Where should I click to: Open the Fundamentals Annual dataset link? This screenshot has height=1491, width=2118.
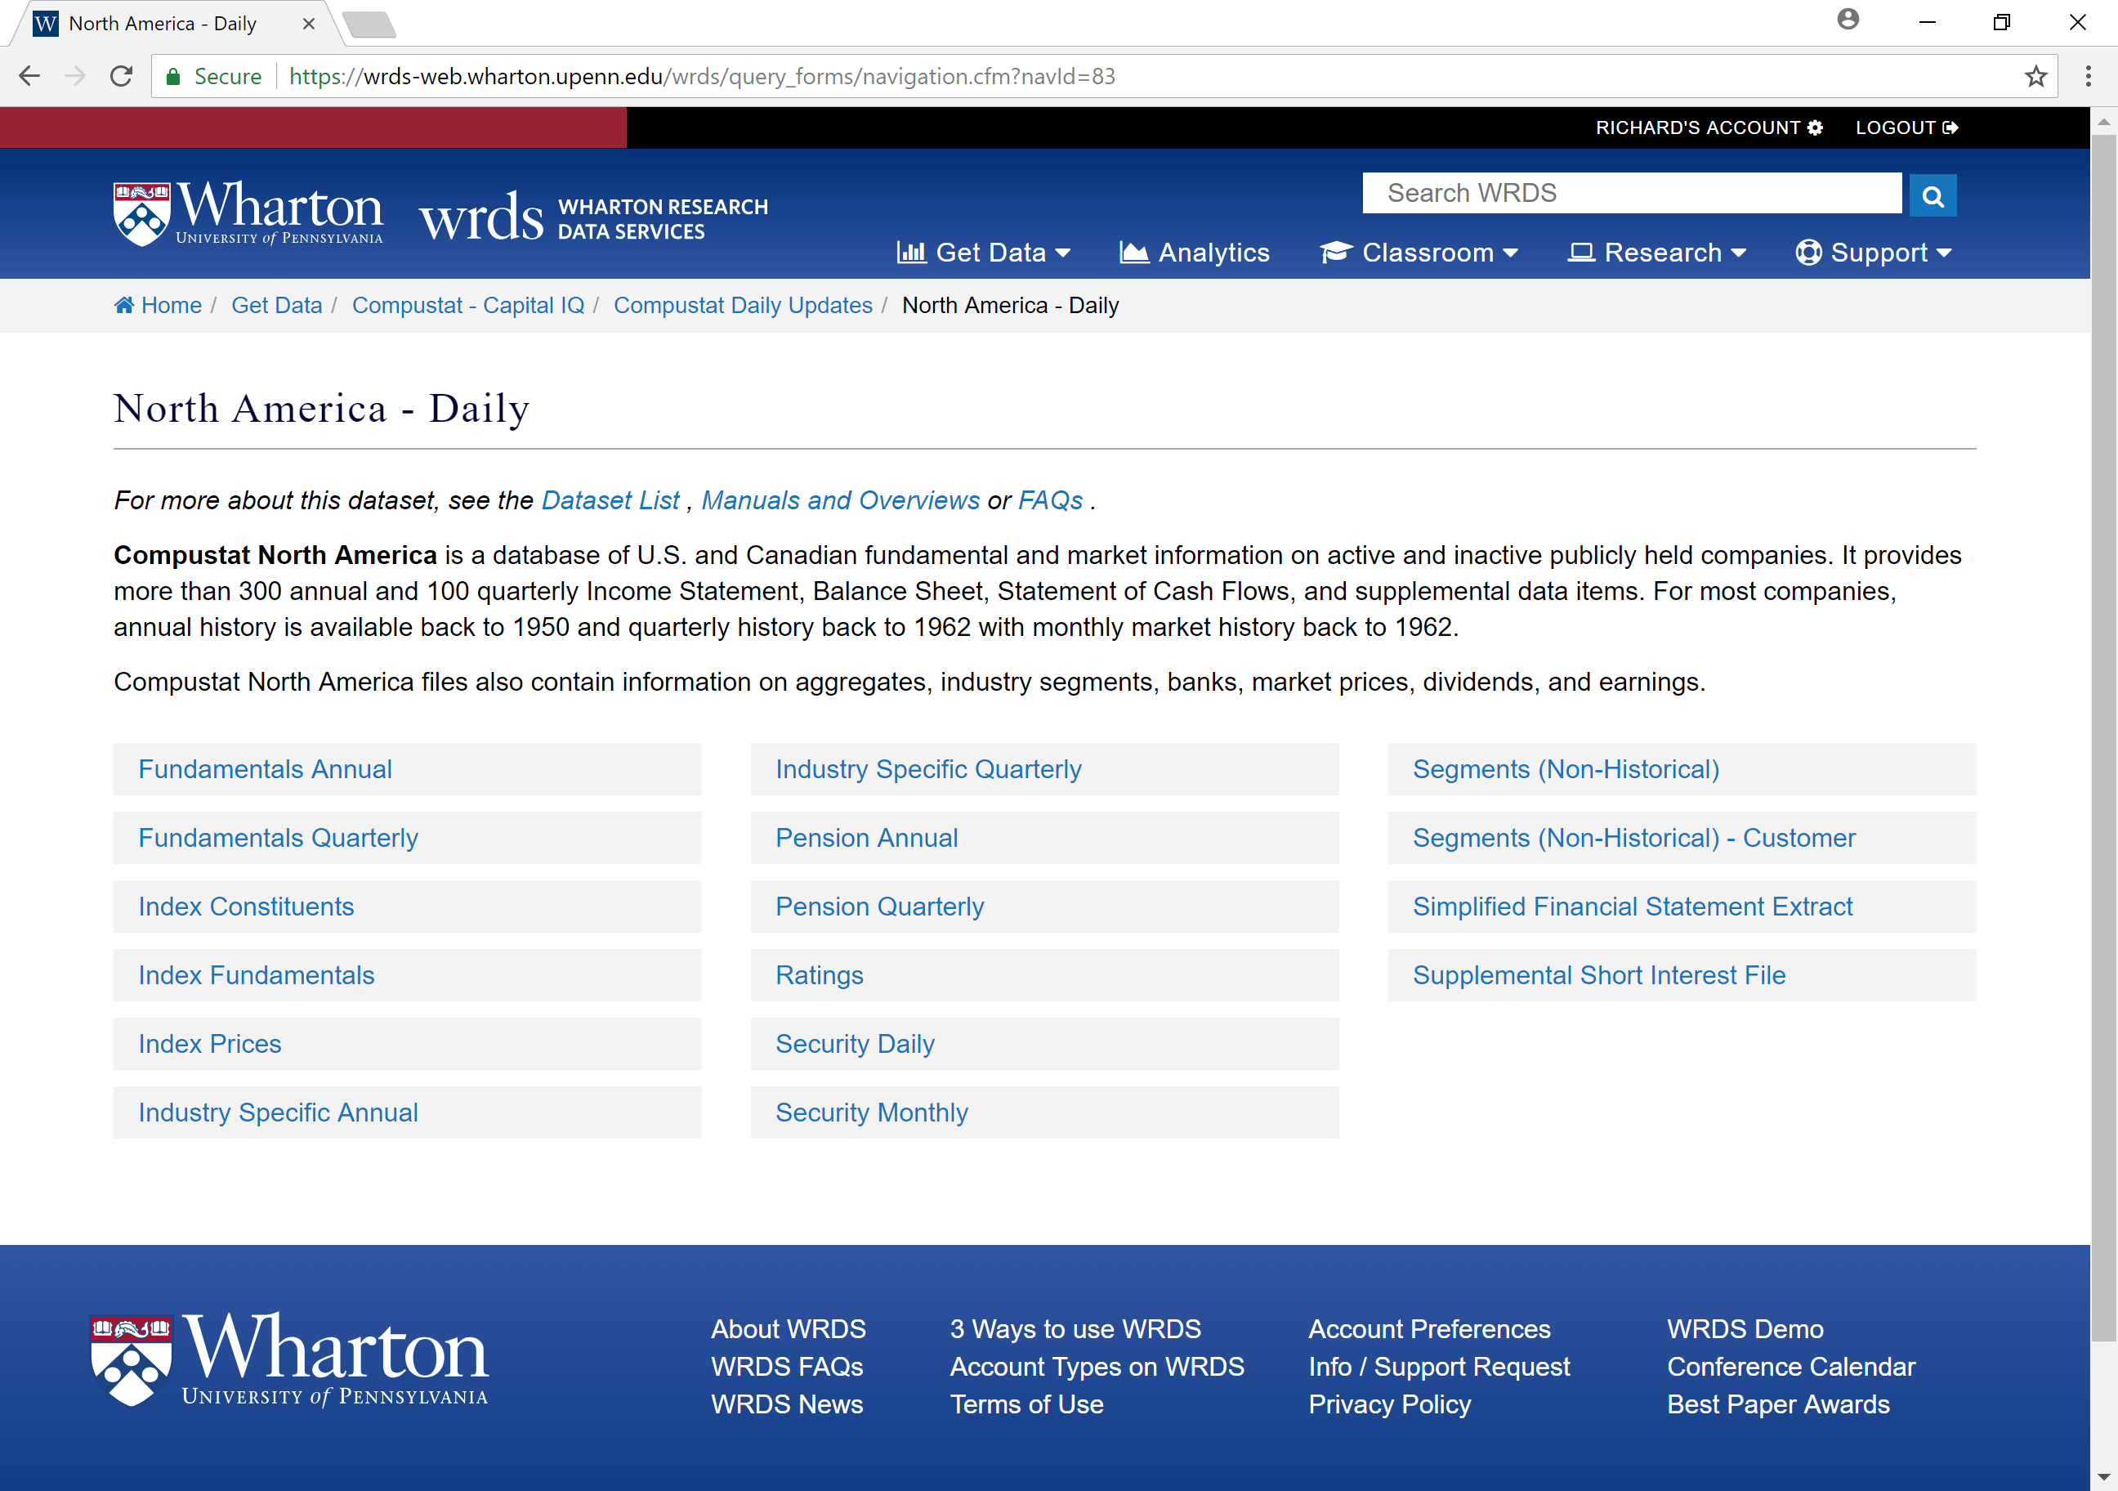(265, 769)
